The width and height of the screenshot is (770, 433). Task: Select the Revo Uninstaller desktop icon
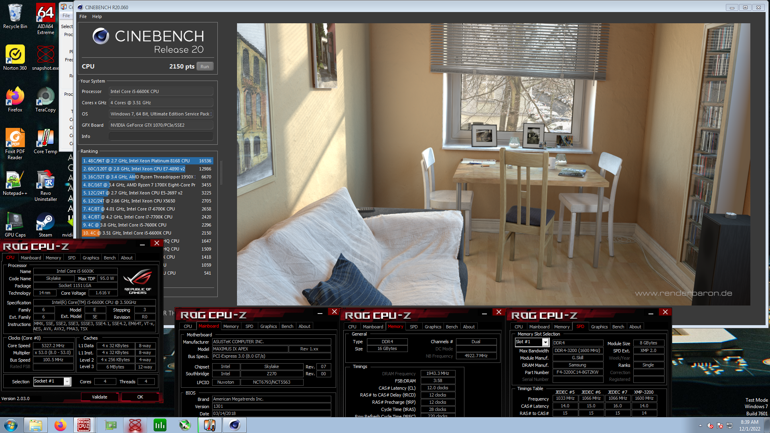[x=45, y=186]
